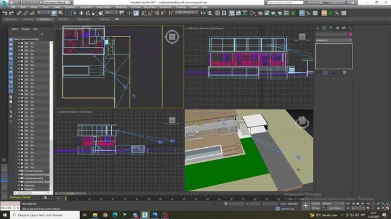Open the Modify panel tab icon

point(324,28)
